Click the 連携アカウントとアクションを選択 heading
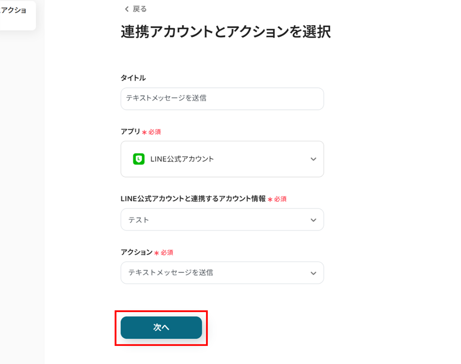Viewport: 461px width, 364px height. (226, 32)
